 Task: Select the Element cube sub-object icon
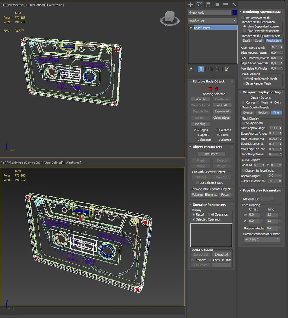217,89
